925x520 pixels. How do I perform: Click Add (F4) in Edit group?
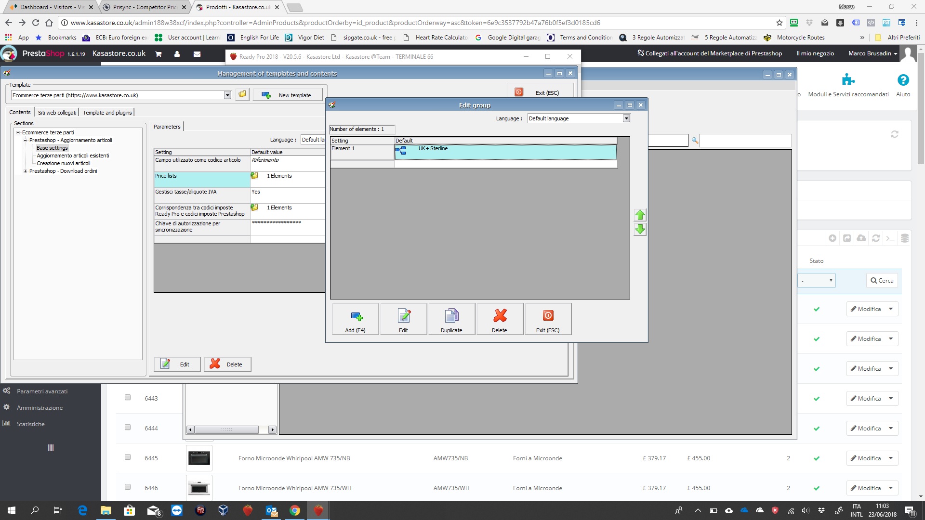(355, 320)
